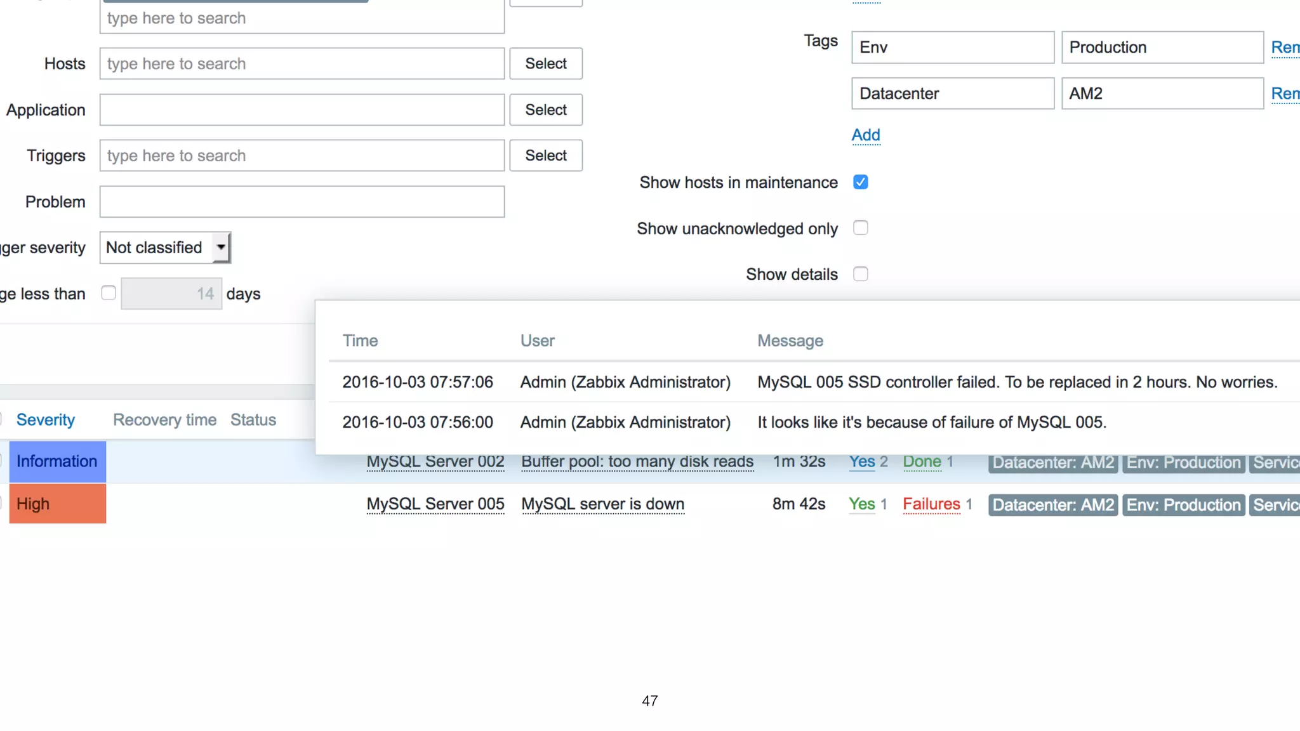Sort problems by Severity column header

click(x=46, y=420)
